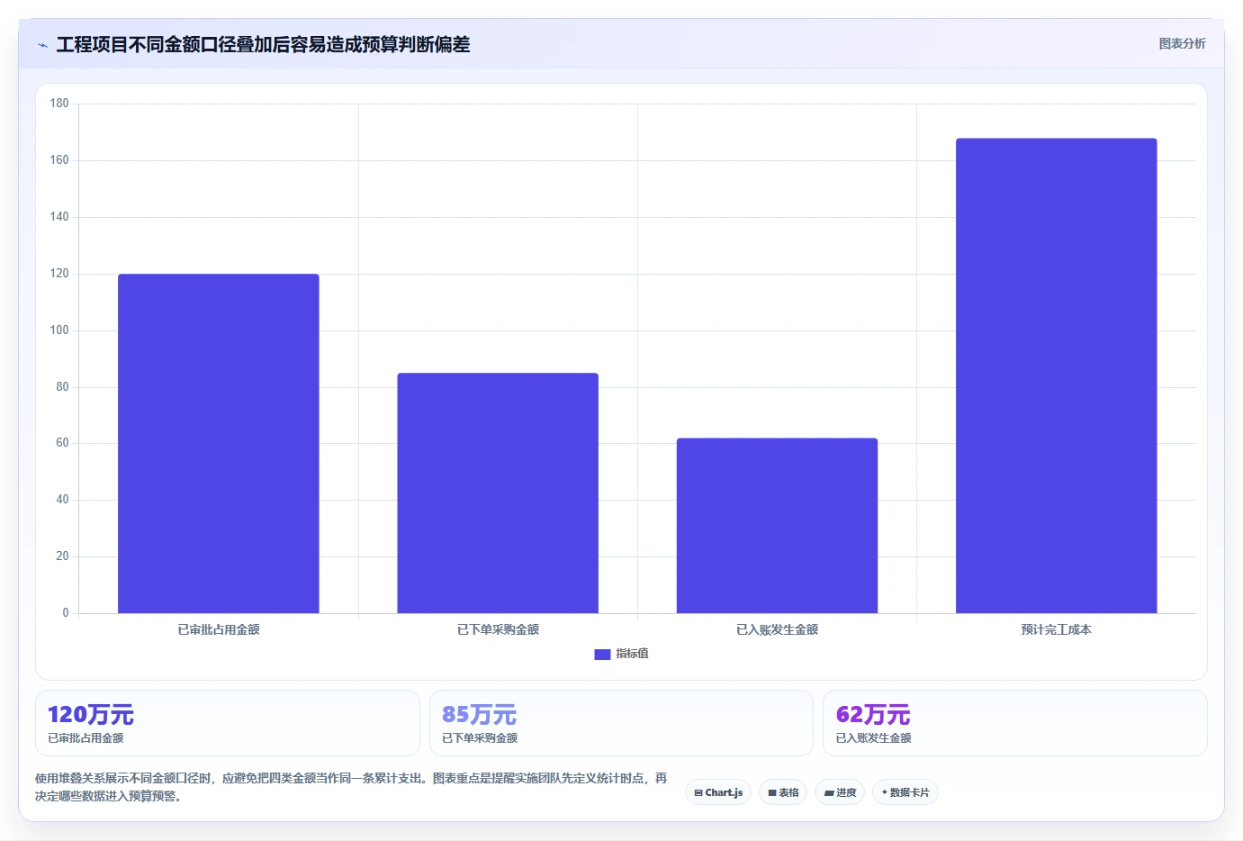Click the x-axis label 已审批占用金额

(219, 629)
